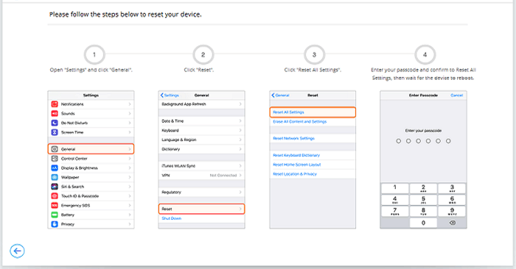Tap the Settings back link in General screen

tap(170, 95)
